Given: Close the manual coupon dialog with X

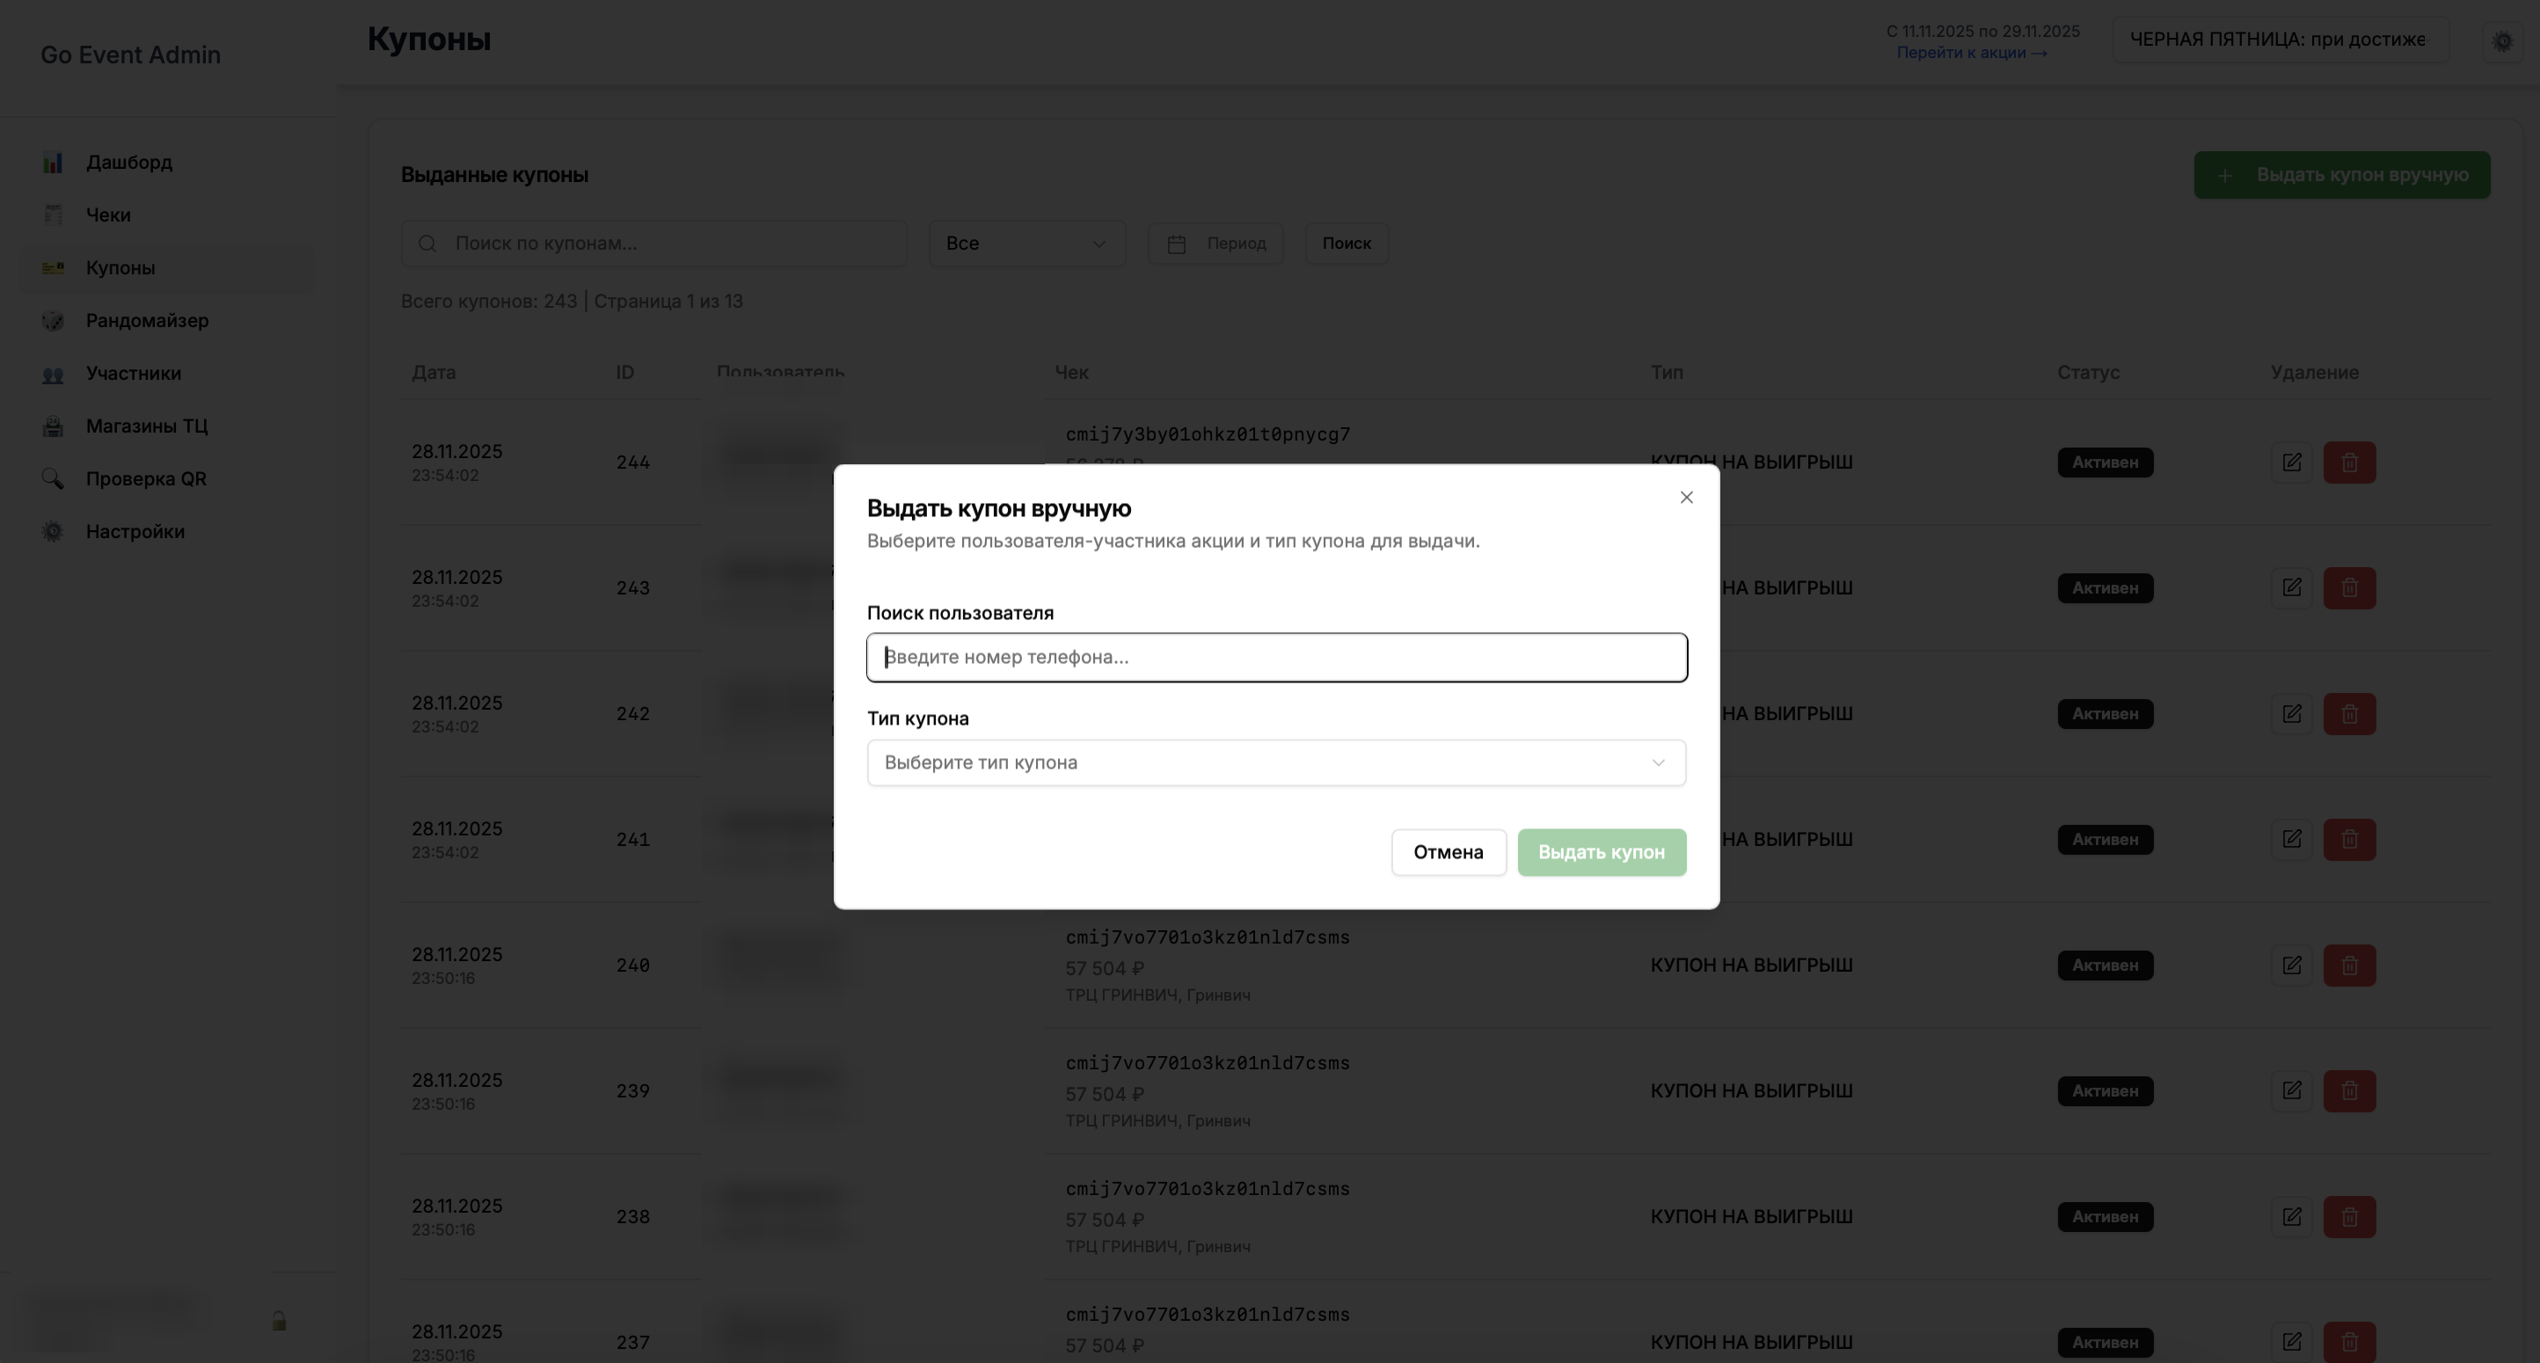Looking at the screenshot, I should click(x=1686, y=498).
